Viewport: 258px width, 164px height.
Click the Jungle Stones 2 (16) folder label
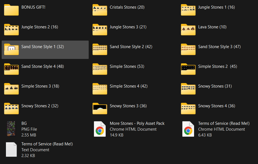[x=40, y=27]
